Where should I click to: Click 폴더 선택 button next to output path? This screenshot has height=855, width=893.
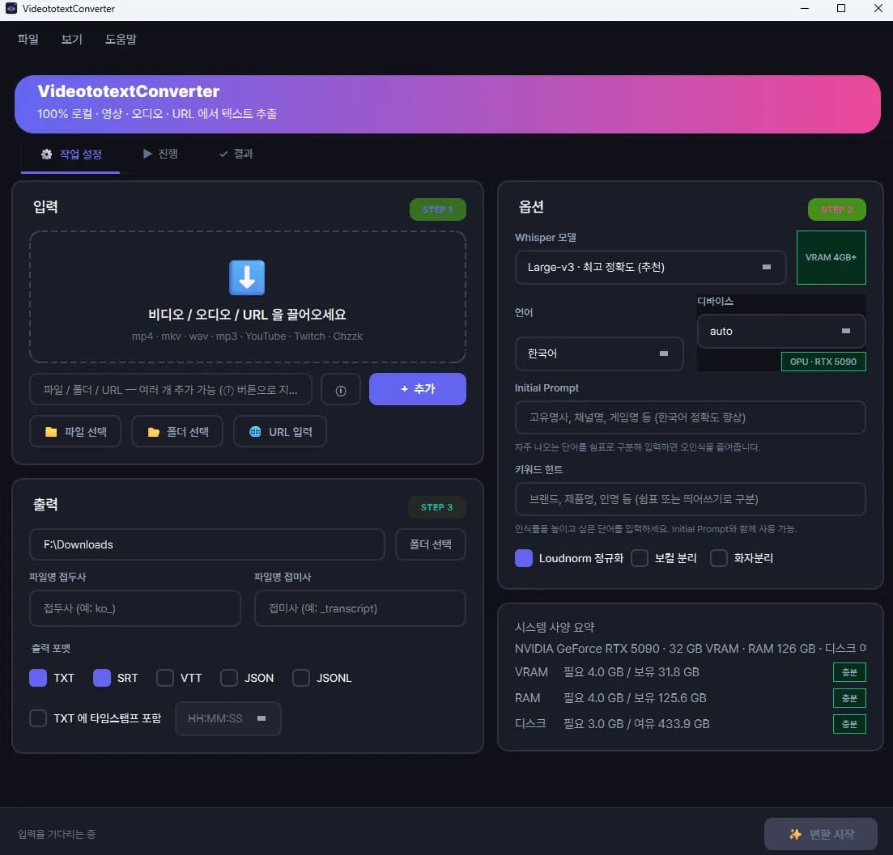tap(431, 544)
